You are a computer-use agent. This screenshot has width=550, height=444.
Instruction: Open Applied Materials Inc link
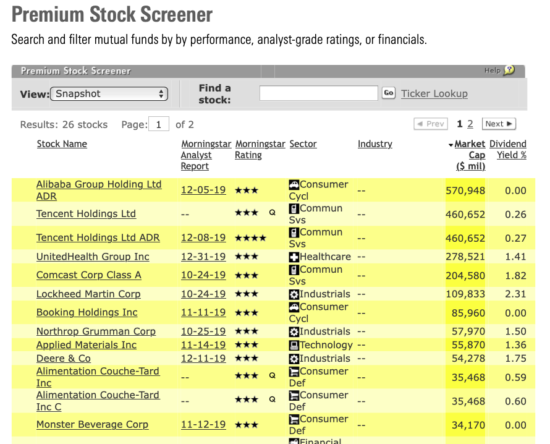point(87,345)
